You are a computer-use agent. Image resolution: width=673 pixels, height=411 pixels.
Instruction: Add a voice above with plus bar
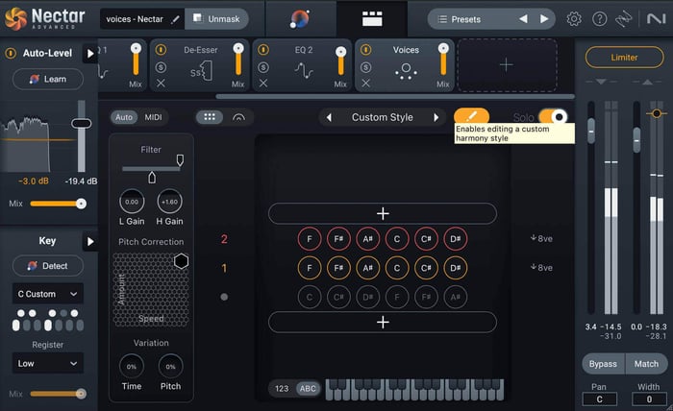[x=383, y=213]
